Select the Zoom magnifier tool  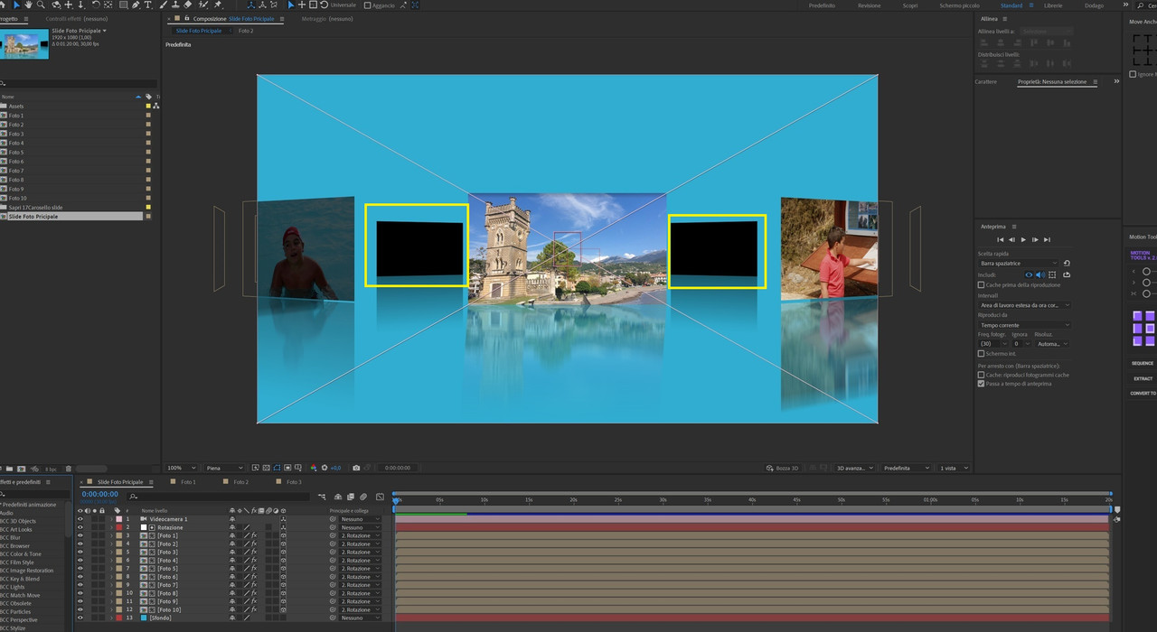point(41,5)
